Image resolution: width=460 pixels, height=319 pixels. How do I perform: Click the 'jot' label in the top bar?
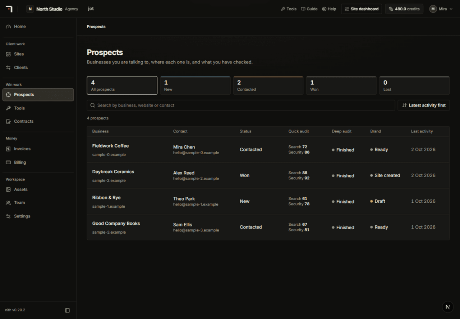click(91, 9)
